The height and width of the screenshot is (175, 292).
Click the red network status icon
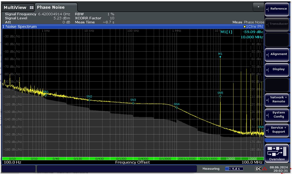[262, 169]
